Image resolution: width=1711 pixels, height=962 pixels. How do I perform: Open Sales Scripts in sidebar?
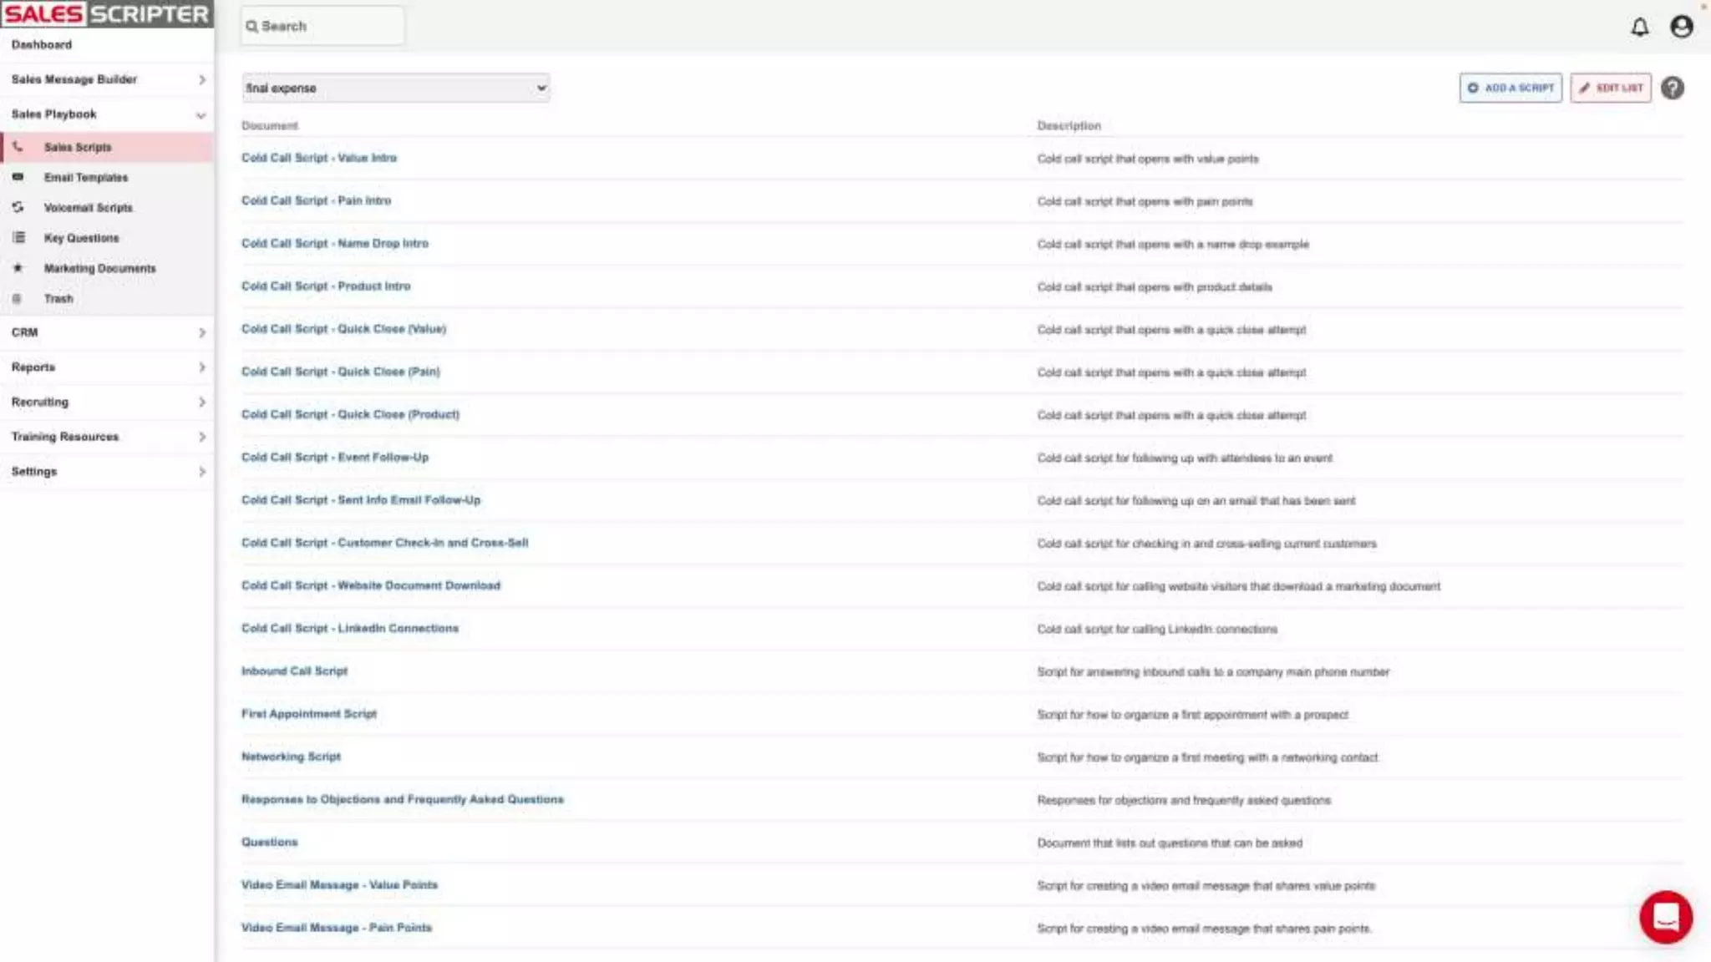coord(107,147)
